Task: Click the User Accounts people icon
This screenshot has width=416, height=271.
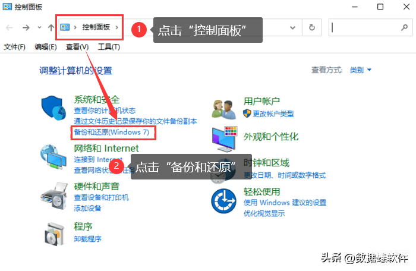Action: click(223, 109)
